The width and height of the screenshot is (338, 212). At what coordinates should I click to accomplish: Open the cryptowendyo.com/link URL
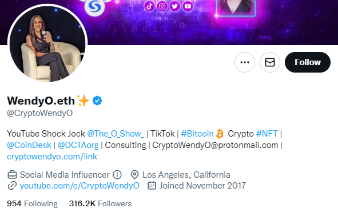(52, 157)
